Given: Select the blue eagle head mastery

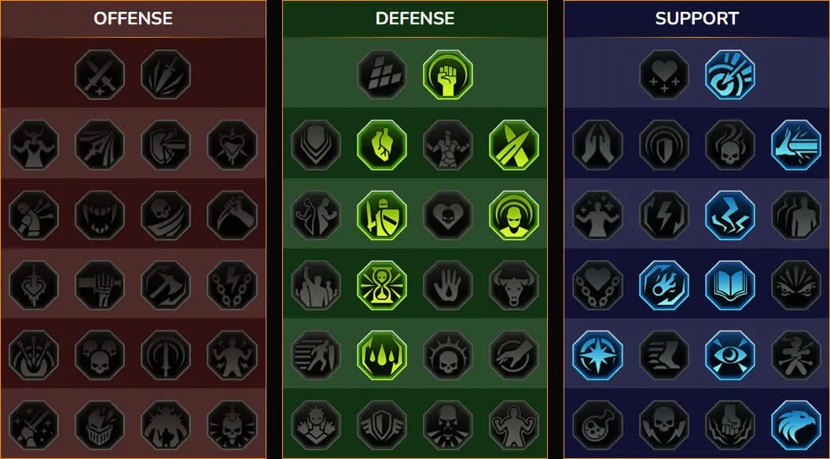Looking at the screenshot, I should 796,425.
